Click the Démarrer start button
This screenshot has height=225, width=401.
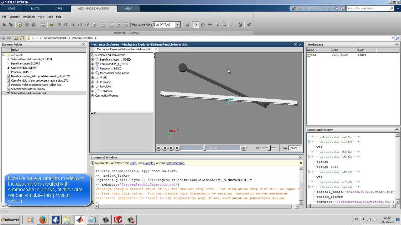coord(10,220)
